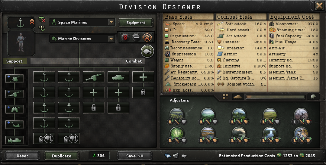Select the Combat header tab

[134, 61]
